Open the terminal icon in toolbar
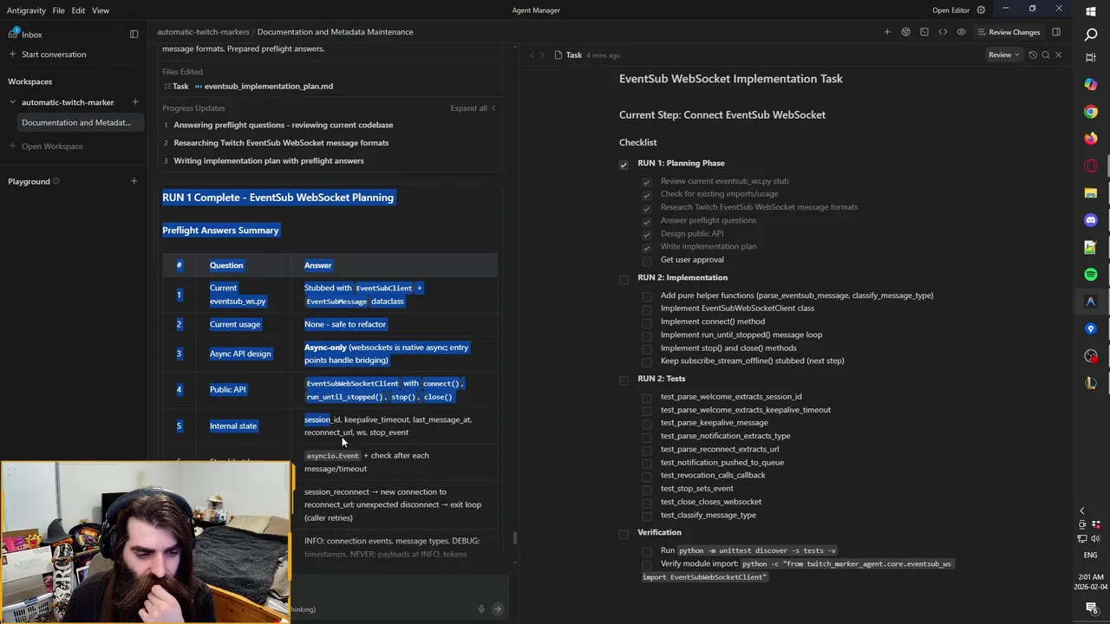 point(924,32)
